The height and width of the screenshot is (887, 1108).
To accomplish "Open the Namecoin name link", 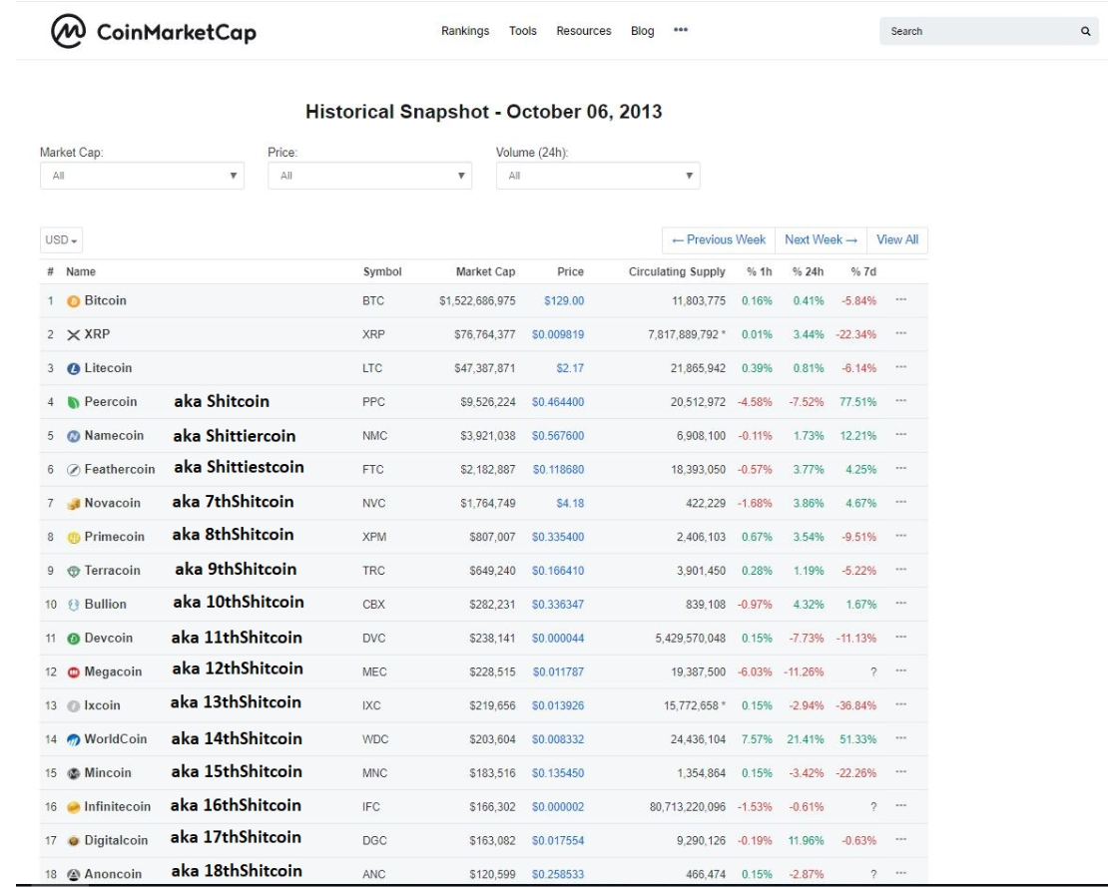I will (114, 435).
